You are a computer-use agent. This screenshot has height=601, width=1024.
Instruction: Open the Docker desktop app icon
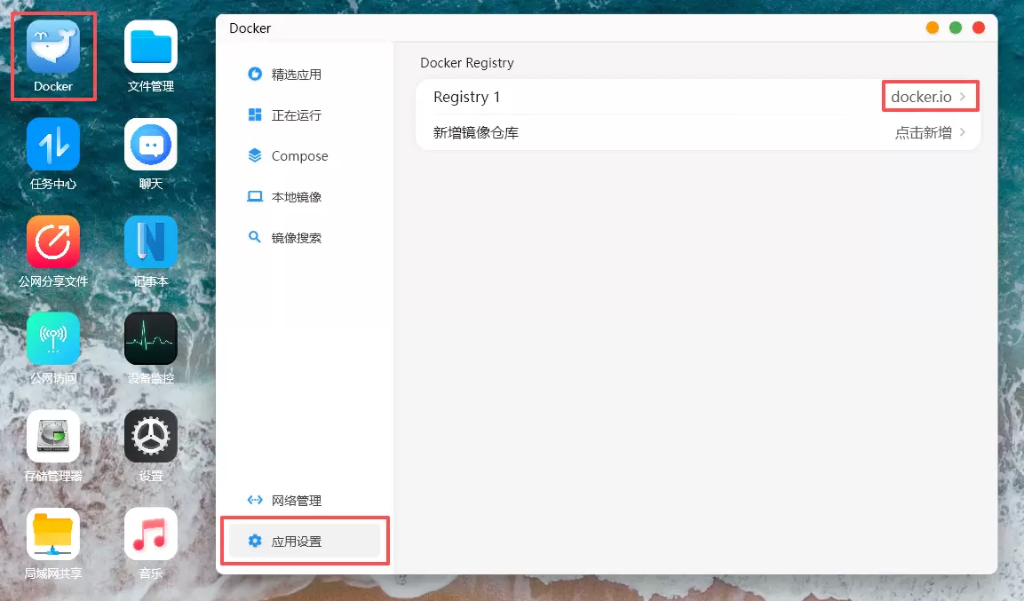tap(53, 47)
